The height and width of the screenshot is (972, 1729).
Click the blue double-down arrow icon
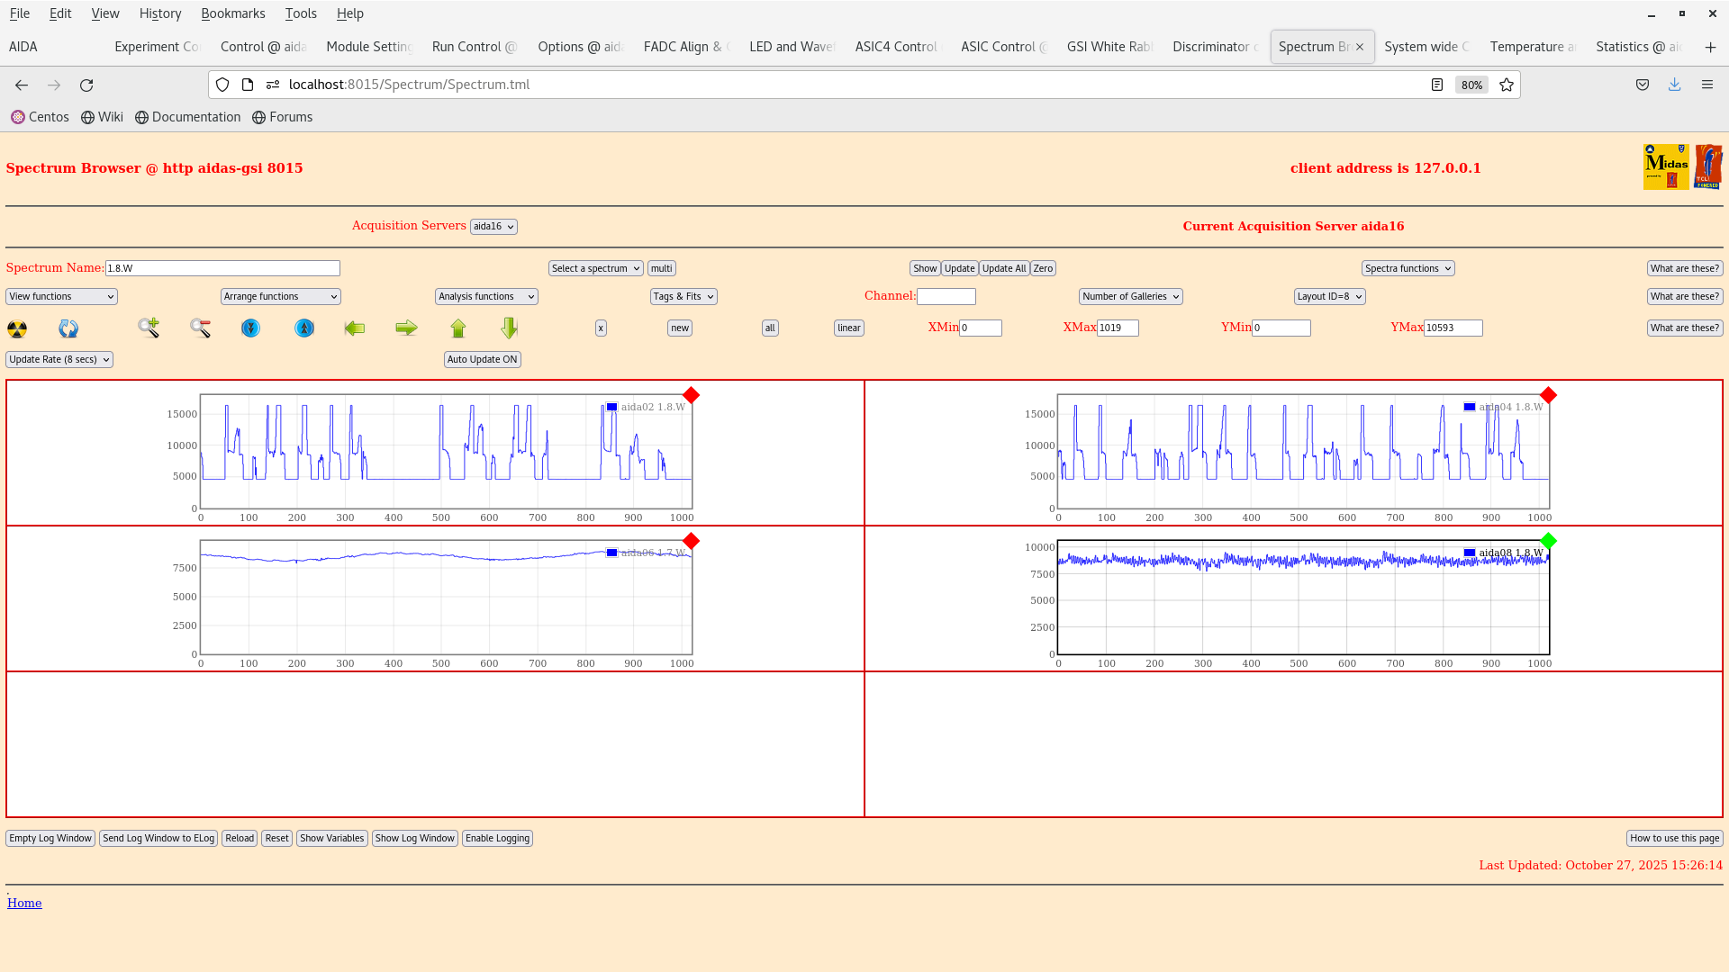(250, 328)
